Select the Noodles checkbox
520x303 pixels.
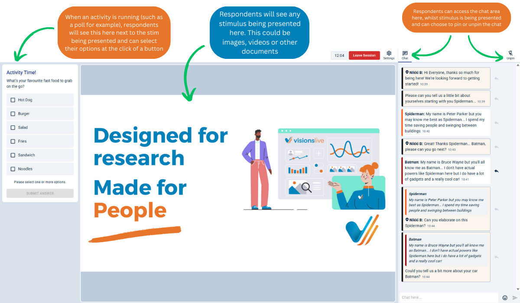(x=13, y=169)
